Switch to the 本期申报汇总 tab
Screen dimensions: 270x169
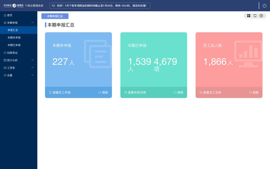click(55, 16)
